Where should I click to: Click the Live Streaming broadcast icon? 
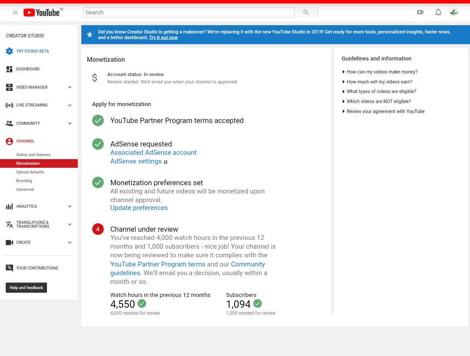[x=9, y=105]
